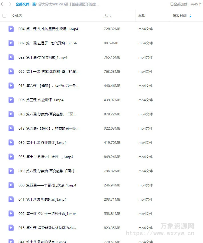Toggle the select-all checkbox beside 文件名

coord(4,16)
